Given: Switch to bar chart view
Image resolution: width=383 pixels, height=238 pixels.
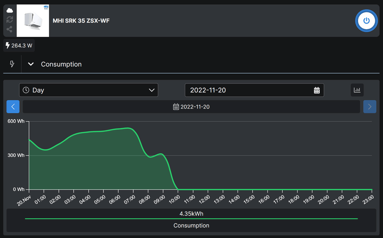Looking at the screenshot, I should [x=357, y=90].
